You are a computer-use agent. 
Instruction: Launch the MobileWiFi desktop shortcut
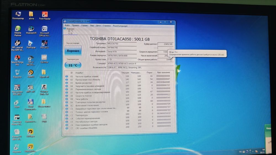pos(31,30)
